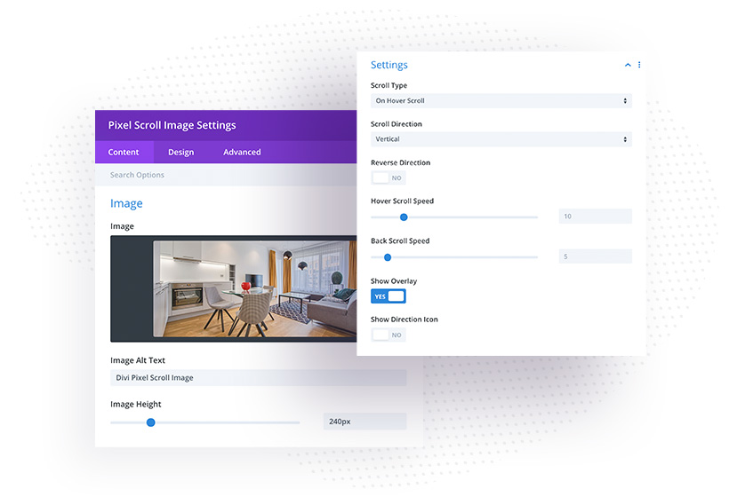Click the Hover Scroll Speed label

(x=402, y=201)
